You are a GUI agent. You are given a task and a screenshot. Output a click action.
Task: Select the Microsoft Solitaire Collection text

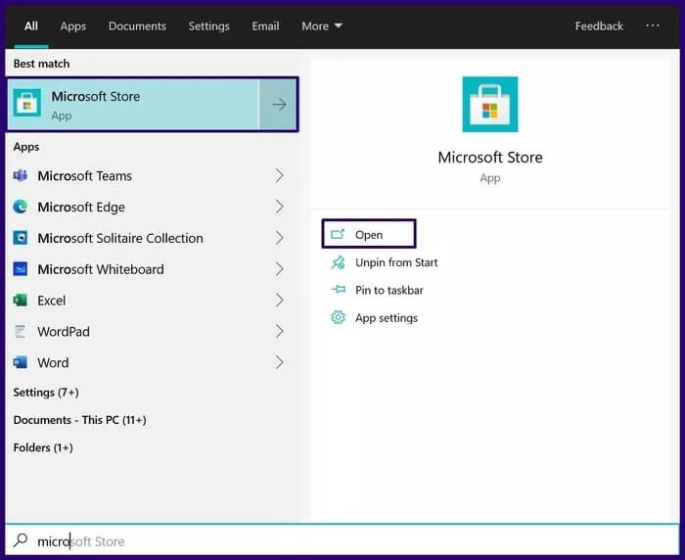120,238
